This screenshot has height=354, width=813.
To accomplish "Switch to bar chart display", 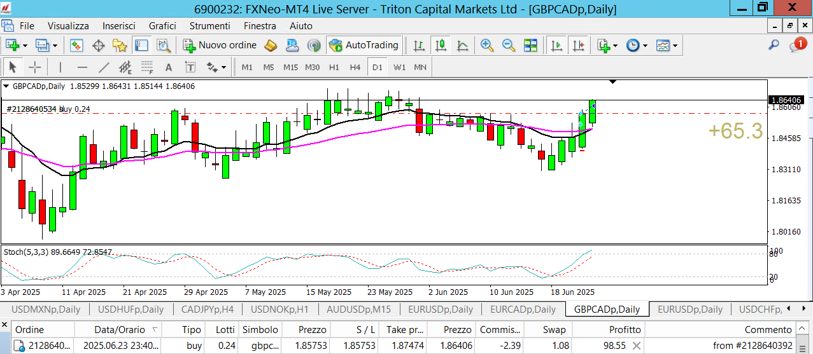I will point(419,45).
